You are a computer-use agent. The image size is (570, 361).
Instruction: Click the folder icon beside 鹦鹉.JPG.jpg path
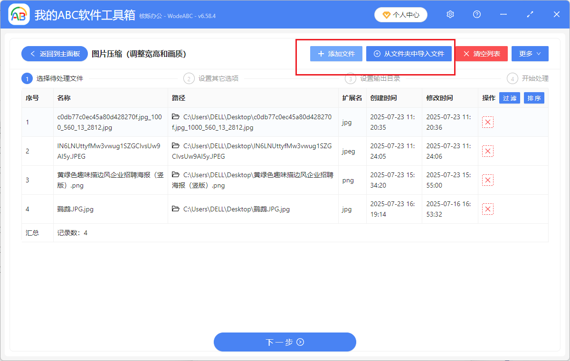point(175,209)
